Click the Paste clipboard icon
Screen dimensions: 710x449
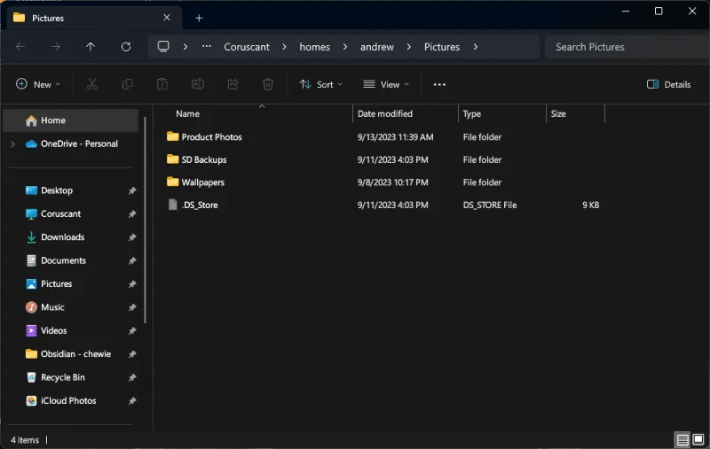pyautogui.click(x=162, y=84)
